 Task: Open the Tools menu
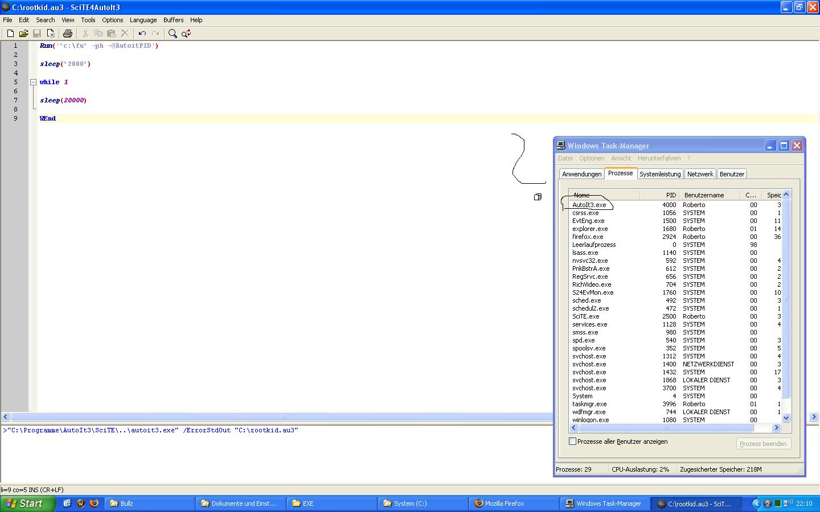pyautogui.click(x=88, y=20)
